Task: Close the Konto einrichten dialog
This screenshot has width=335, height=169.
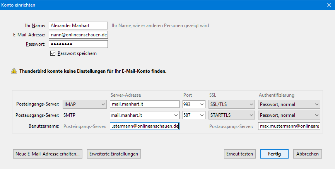Action: pyautogui.click(x=329, y=5)
